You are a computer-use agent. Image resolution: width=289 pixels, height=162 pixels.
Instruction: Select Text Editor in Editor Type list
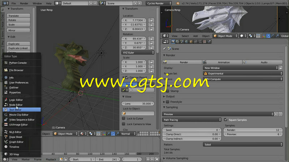[22, 110]
